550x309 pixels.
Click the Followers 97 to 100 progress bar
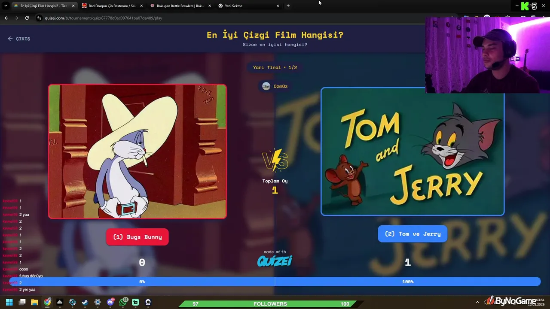click(270, 304)
